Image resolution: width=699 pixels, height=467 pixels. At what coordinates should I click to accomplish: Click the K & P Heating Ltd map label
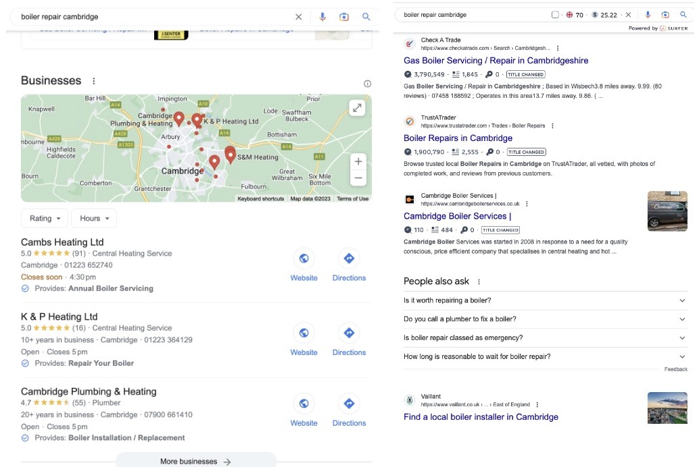[231, 121]
